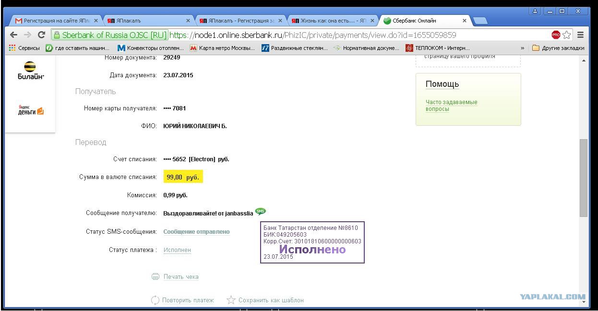Screen dimensions: 598x311
Task: Open Часто задаваемые вопросы link
Action: tap(451, 106)
